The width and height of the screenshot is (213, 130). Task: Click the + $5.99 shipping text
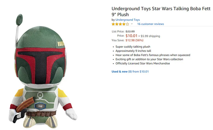coord(149,36)
